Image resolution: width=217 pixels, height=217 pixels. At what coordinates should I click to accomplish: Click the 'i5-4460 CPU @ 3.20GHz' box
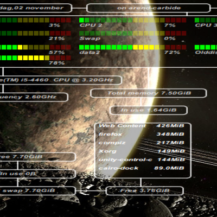61,80
